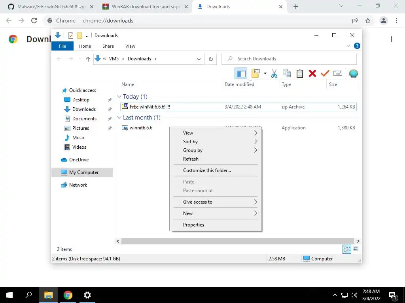Screen dimensions: 405x303
Task: Click the VM5 breadcrumb segment
Action: click(114, 59)
